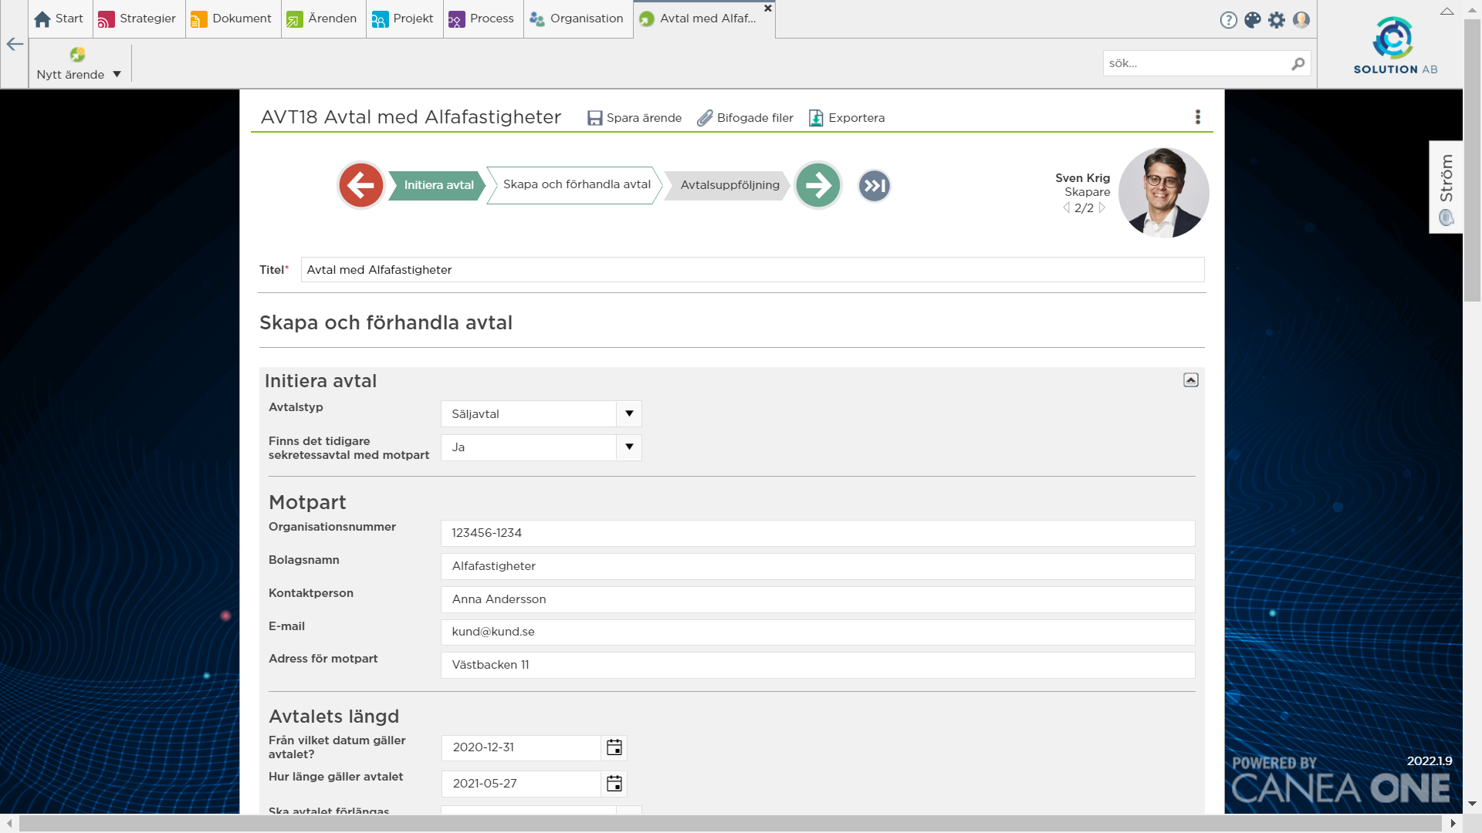This screenshot has height=833, width=1482.
Task: Click the skip-to-end workflow icon
Action: click(x=875, y=186)
